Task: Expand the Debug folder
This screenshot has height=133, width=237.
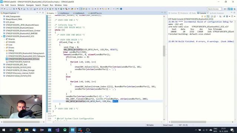Action: [4, 51]
